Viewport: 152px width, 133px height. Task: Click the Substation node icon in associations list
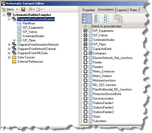tap(90, 121)
